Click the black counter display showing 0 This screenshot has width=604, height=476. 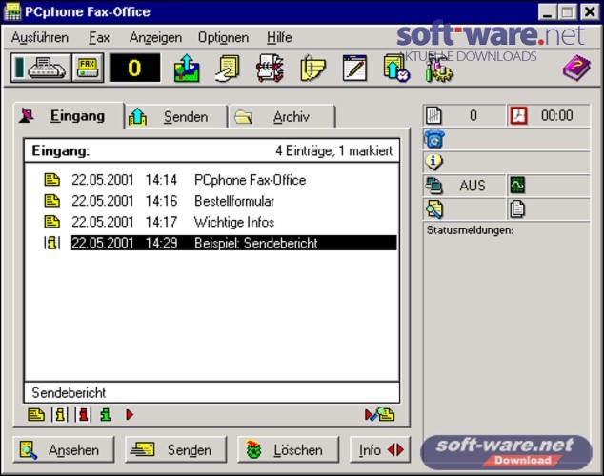pyautogui.click(x=135, y=68)
